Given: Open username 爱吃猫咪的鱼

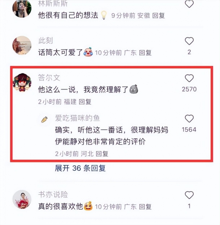Looking at the screenshot, I should (77, 118).
